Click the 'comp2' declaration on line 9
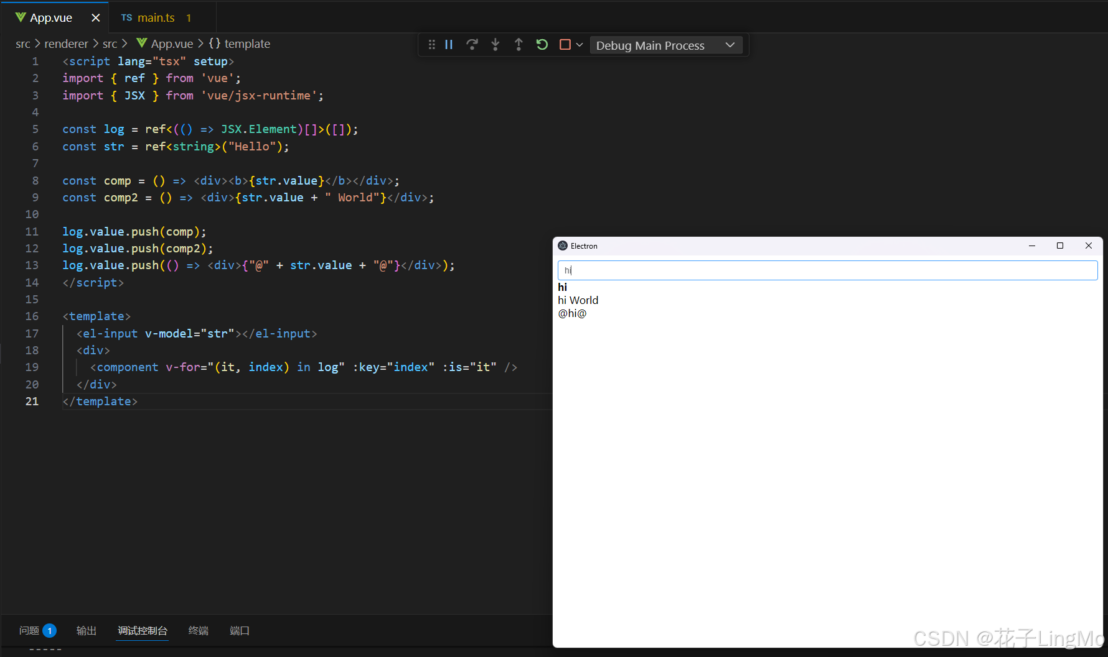 (121, 198)
